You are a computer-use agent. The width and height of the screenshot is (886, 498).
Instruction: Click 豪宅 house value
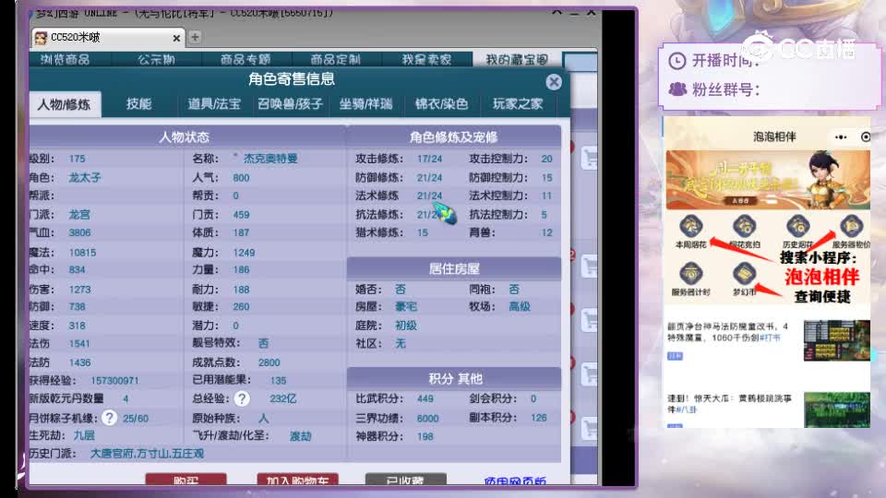406,306
